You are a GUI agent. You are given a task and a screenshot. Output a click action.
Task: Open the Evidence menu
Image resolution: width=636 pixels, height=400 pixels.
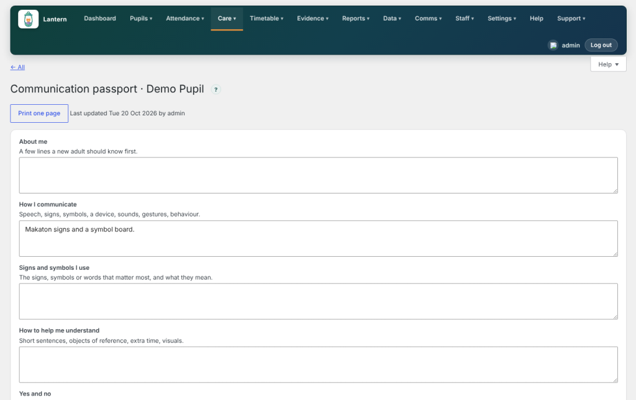pyautogui.click(x=313, y=19)
